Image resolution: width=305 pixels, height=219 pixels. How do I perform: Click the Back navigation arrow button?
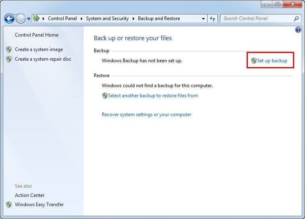(9, 18)
